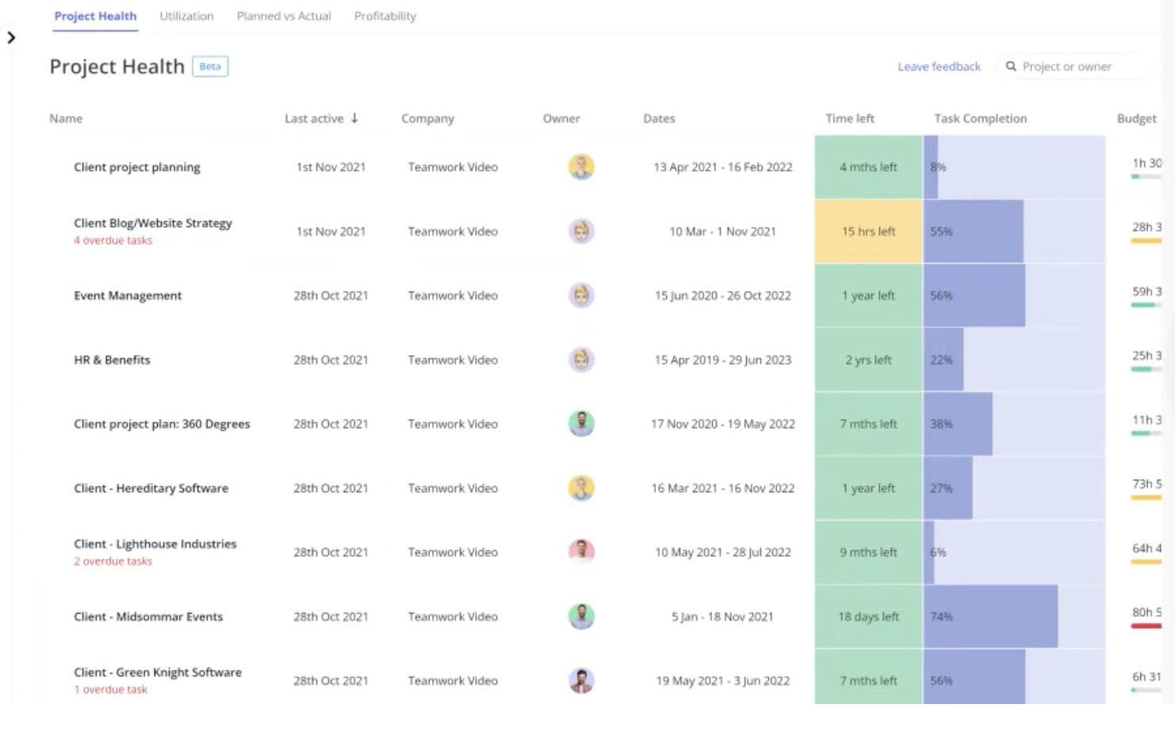View Green Knight 1 overdue task
This screenshot has width=1175, height=731.
[110, 690]
